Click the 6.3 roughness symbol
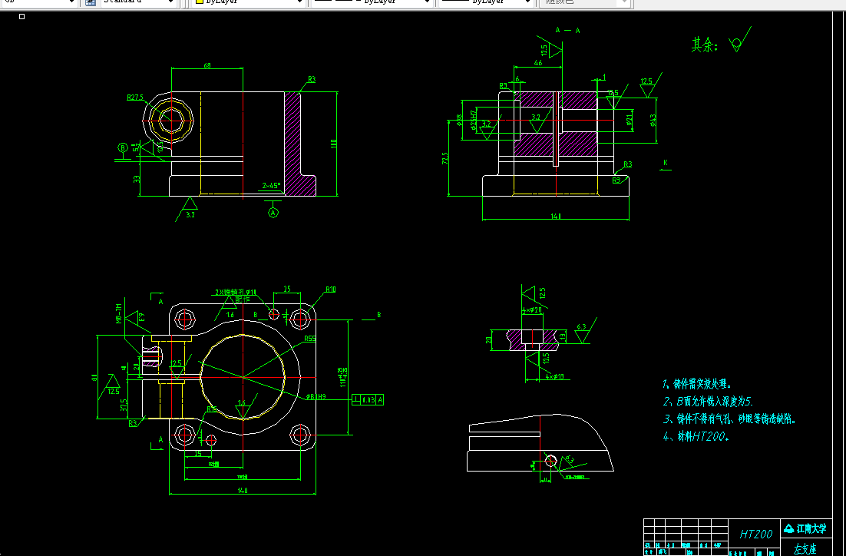 tap(585, 329)
